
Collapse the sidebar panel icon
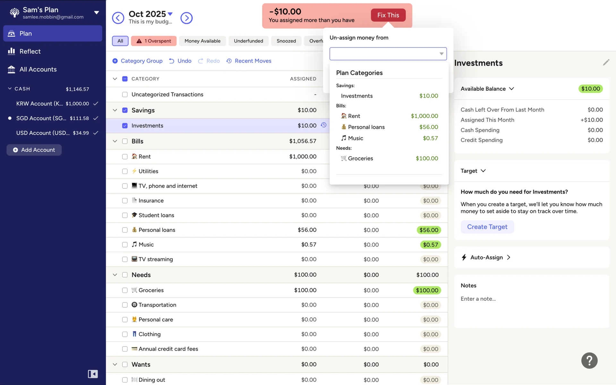click(x=93, y=374)
